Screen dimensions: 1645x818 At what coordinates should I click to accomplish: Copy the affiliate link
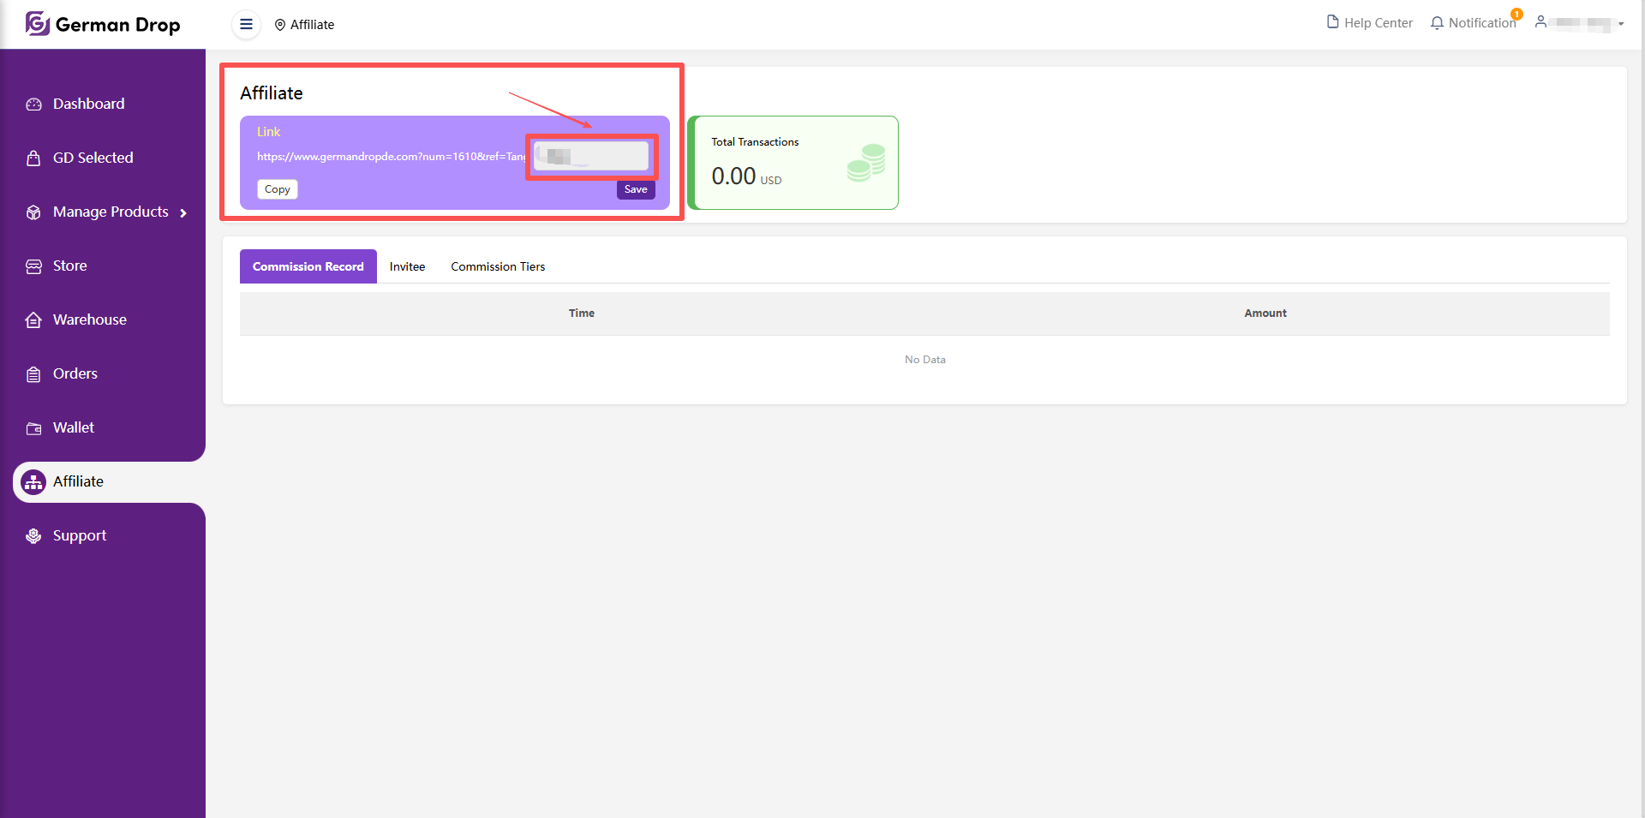[x=277, y=189]
